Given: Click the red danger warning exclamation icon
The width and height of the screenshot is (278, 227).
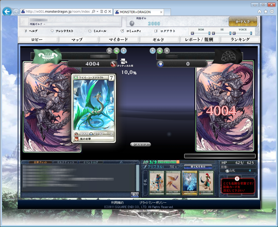Looking at the screenshot, I should pos(237,179).
